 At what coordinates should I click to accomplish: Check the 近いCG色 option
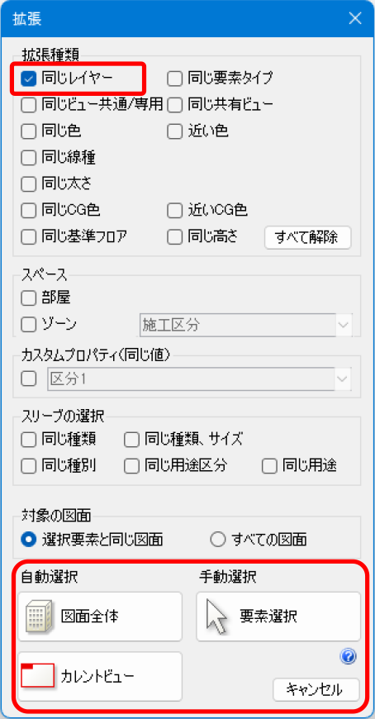pyautogui.click(x=174, y=211)
